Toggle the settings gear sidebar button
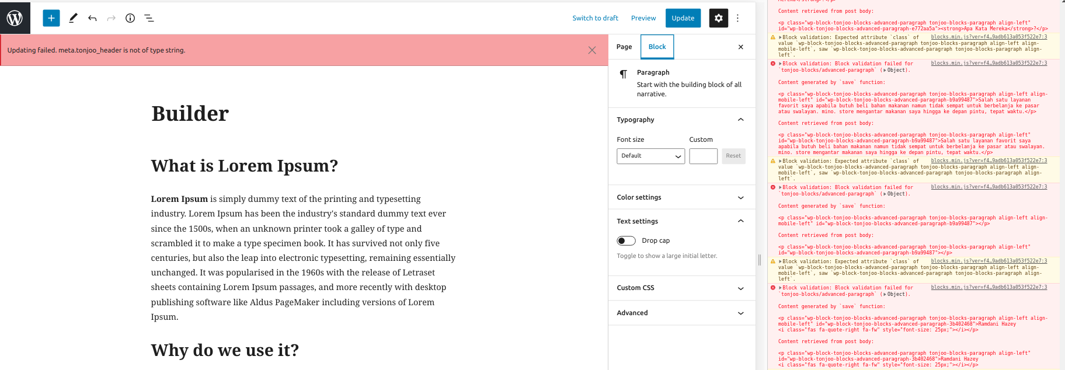 click(718, 18)
